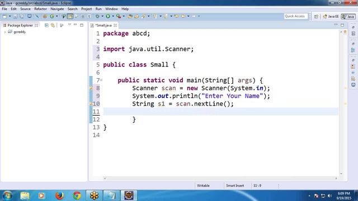Click the warning marker on line 10
This screenshot has width=358, height=201.
[x=91, y=104]
